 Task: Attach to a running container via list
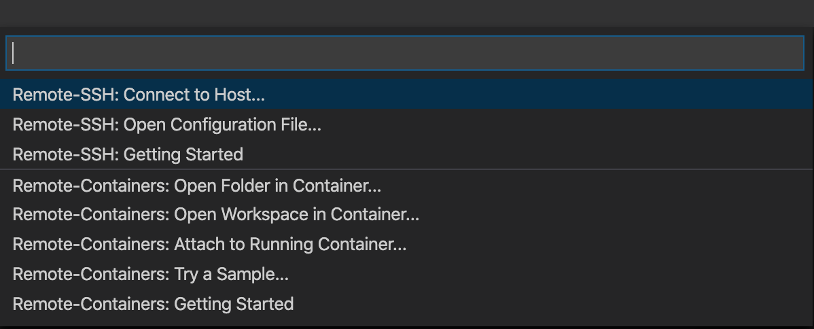[x=407, y=244]
